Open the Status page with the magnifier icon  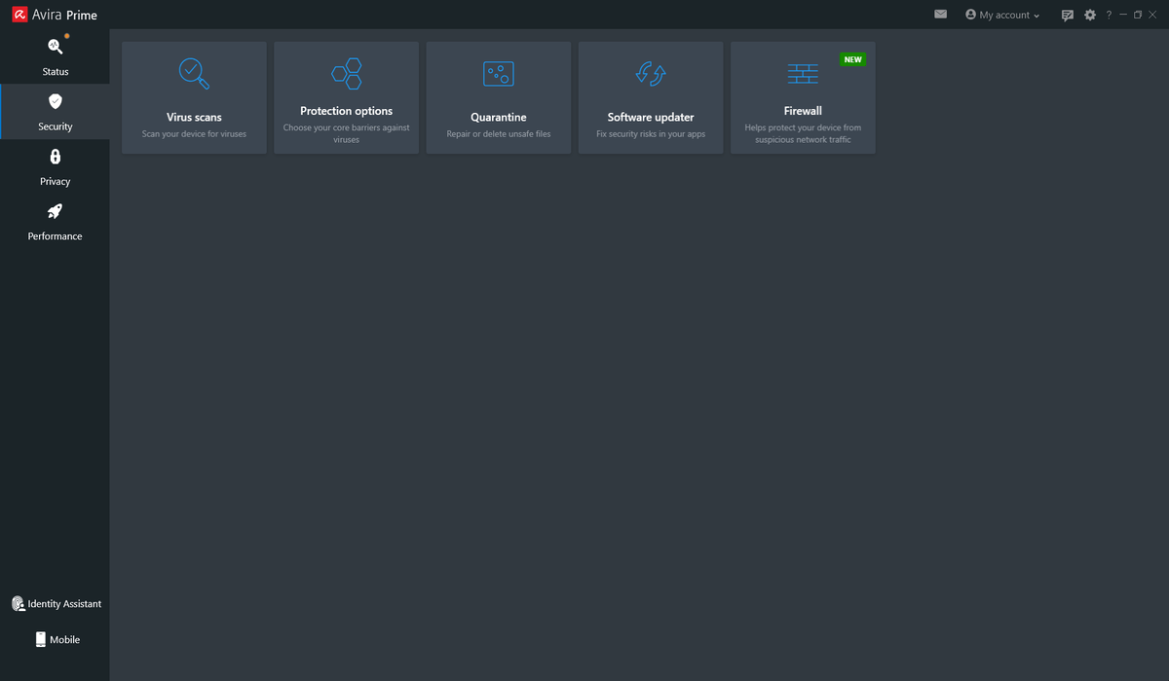(x=55, y=46)
